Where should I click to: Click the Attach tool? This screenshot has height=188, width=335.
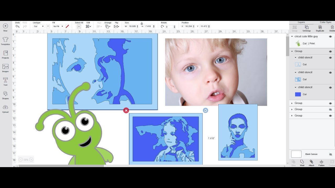pyautogui.click(x=311, y=163)
